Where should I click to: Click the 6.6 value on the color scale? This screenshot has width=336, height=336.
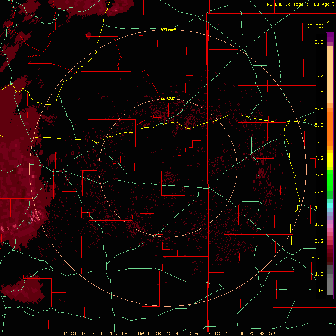pyautogui.click(x=319, y=108)
